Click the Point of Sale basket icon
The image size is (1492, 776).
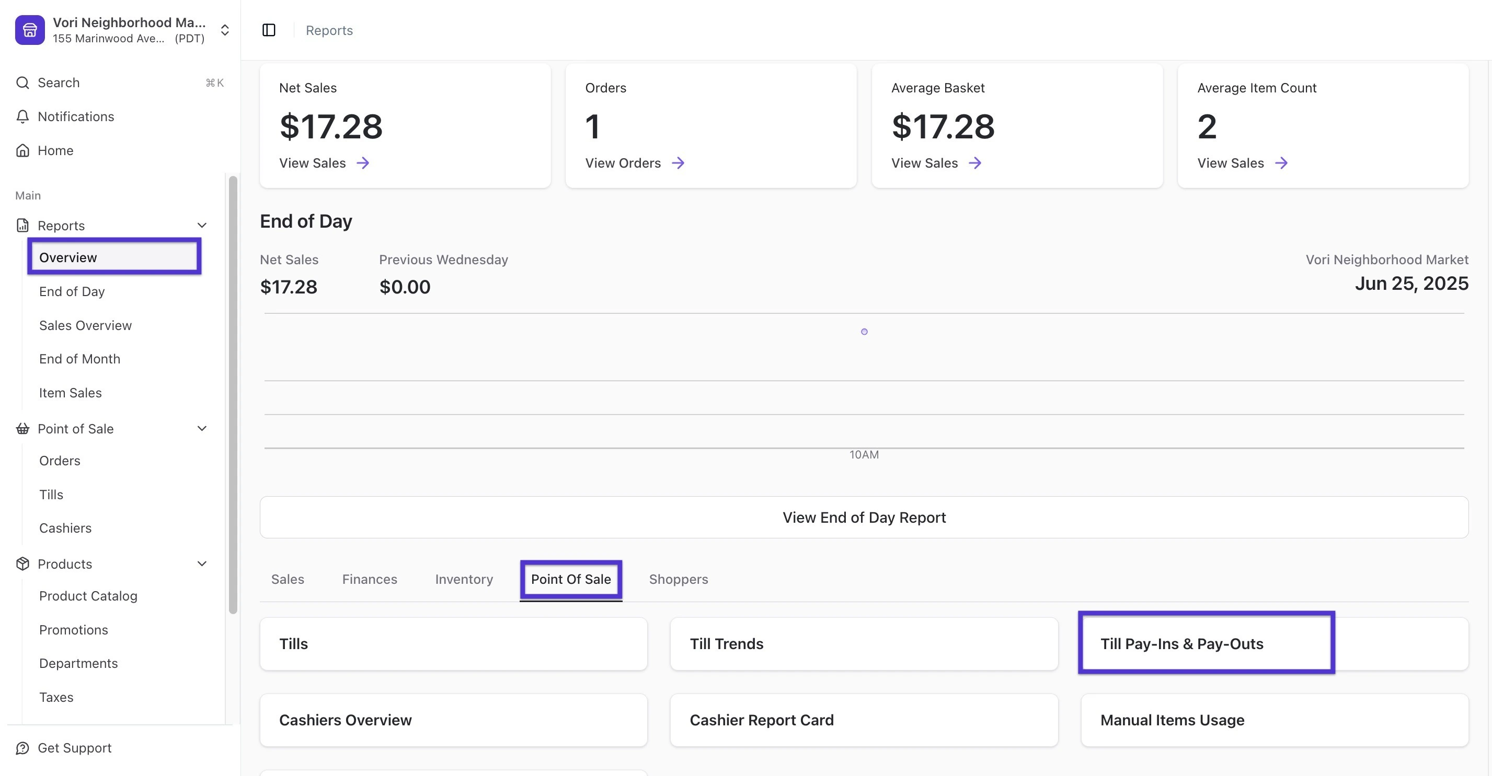tap(22, 429)
